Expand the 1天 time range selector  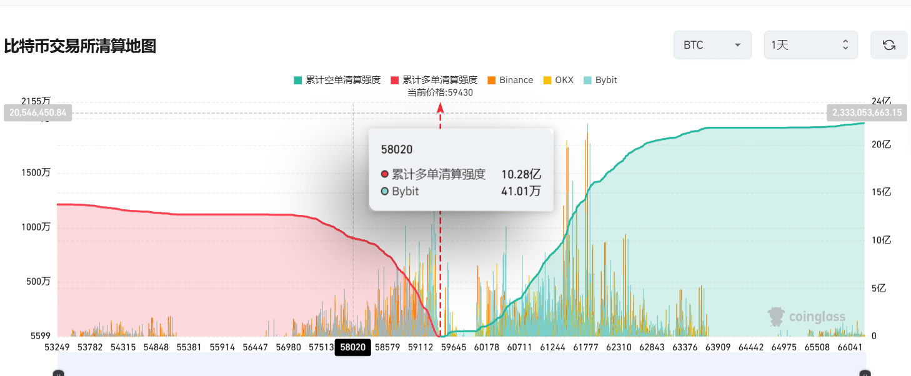point(810,45)
